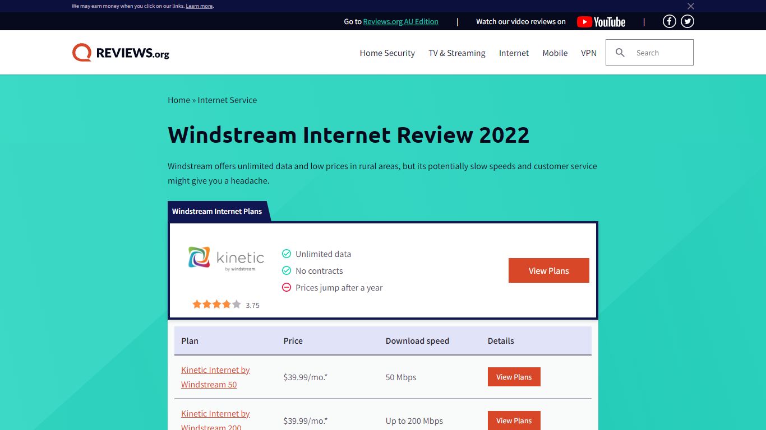Screen dimensions: 766x430
Task: Open the Reviews.org logo homepage link
Action: pos(121,53)
